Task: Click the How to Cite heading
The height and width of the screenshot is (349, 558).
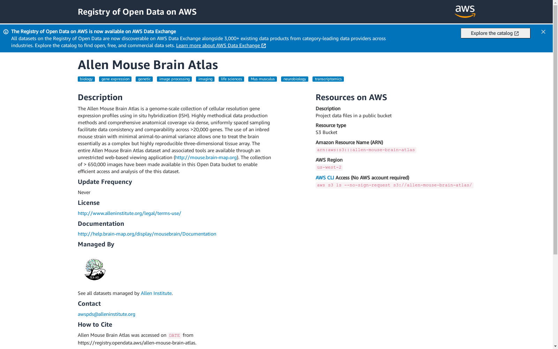Action: [95, 325]
